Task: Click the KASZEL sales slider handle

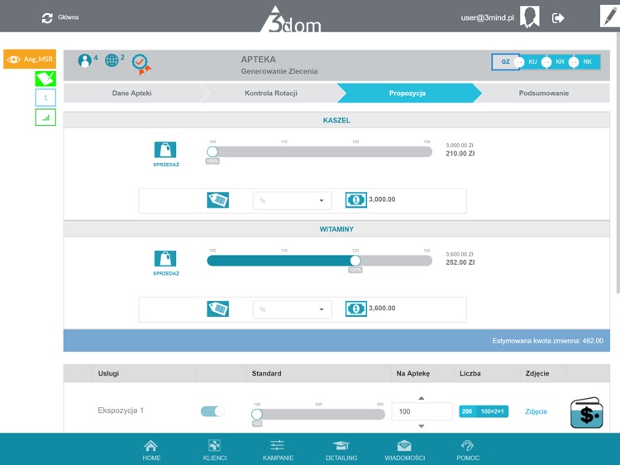Action: point(212,151)
